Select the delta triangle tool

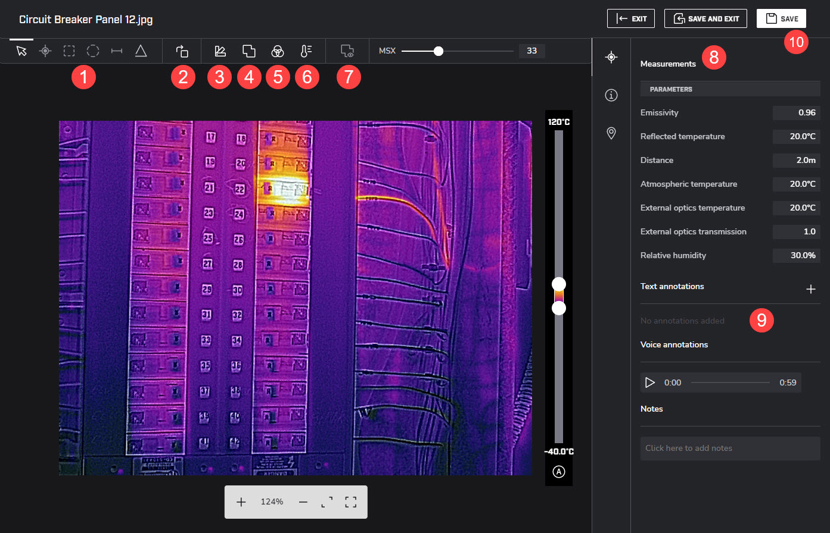[x=141, y=51]
